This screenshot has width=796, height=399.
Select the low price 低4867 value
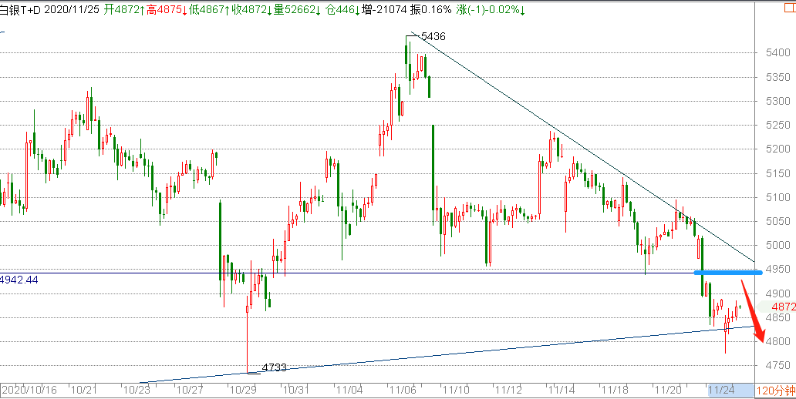pyautogui.click(x=209, y=10)
